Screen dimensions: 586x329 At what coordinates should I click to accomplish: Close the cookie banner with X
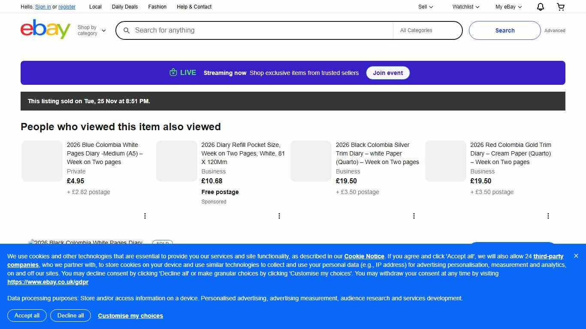click(576, 256)
